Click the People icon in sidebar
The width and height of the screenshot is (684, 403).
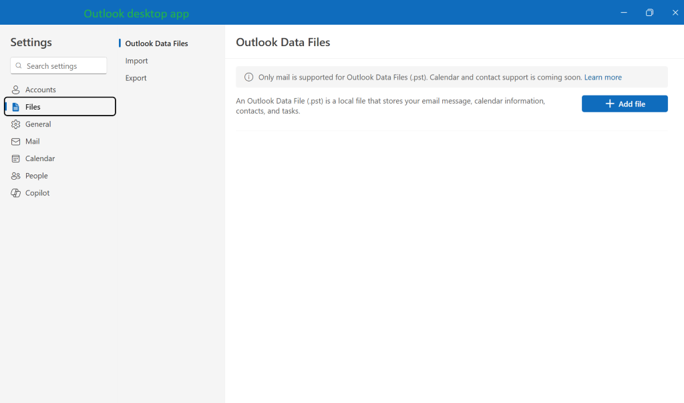pos(16,176)
